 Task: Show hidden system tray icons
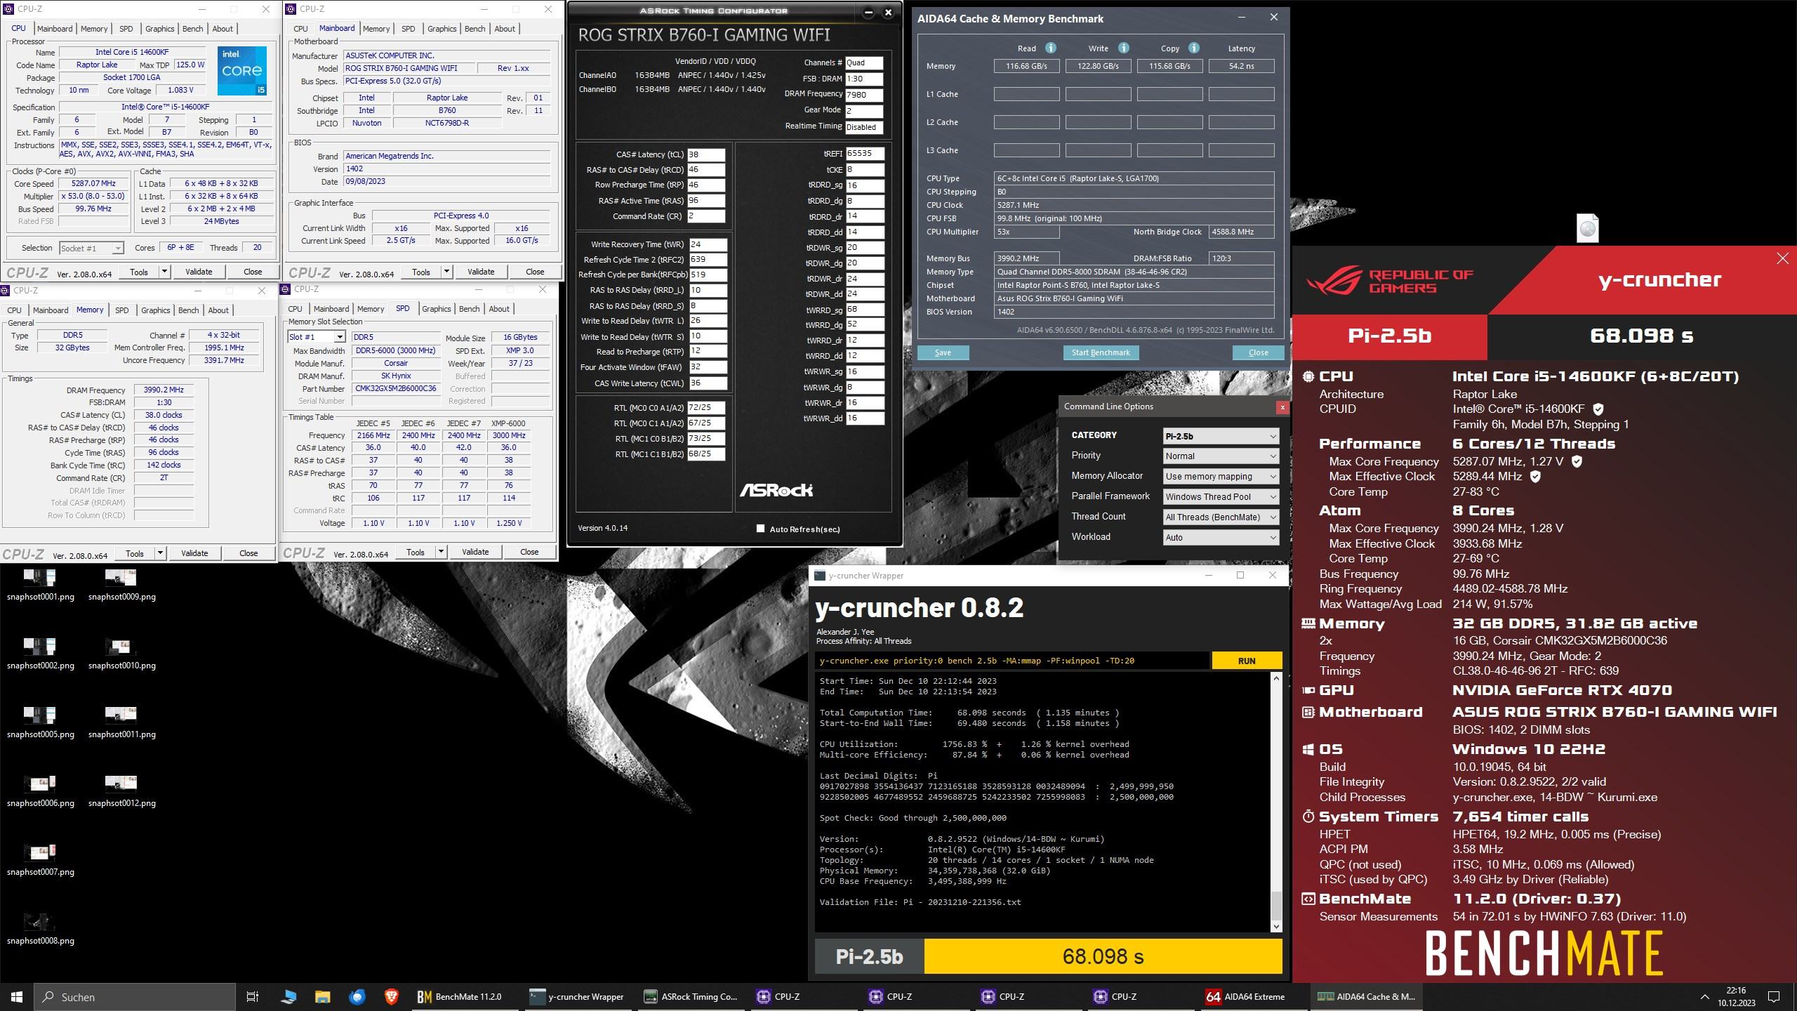click(x=1704, y=996)
